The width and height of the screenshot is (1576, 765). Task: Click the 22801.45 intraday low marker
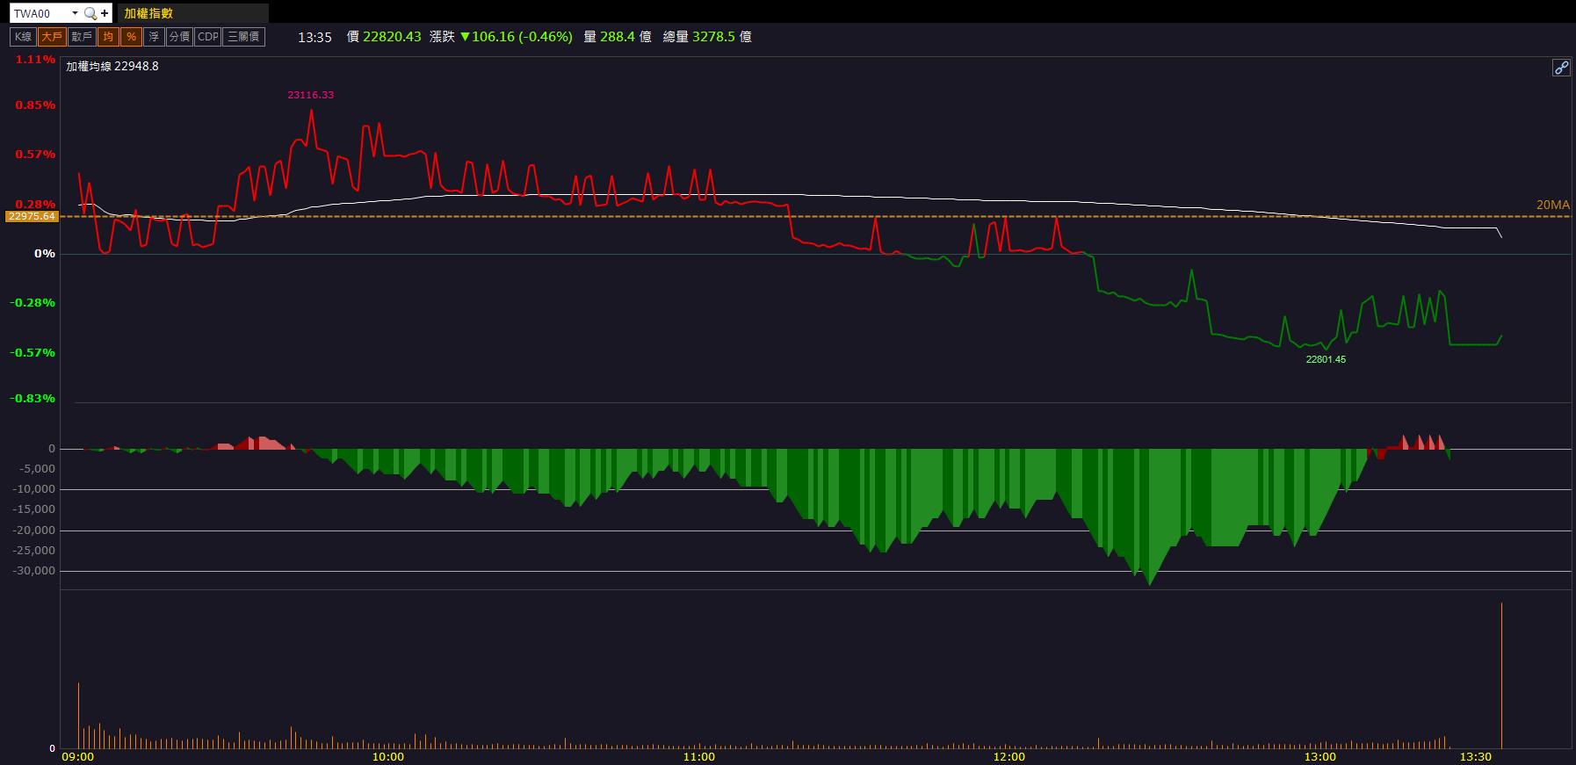[x=1326, y=359]
